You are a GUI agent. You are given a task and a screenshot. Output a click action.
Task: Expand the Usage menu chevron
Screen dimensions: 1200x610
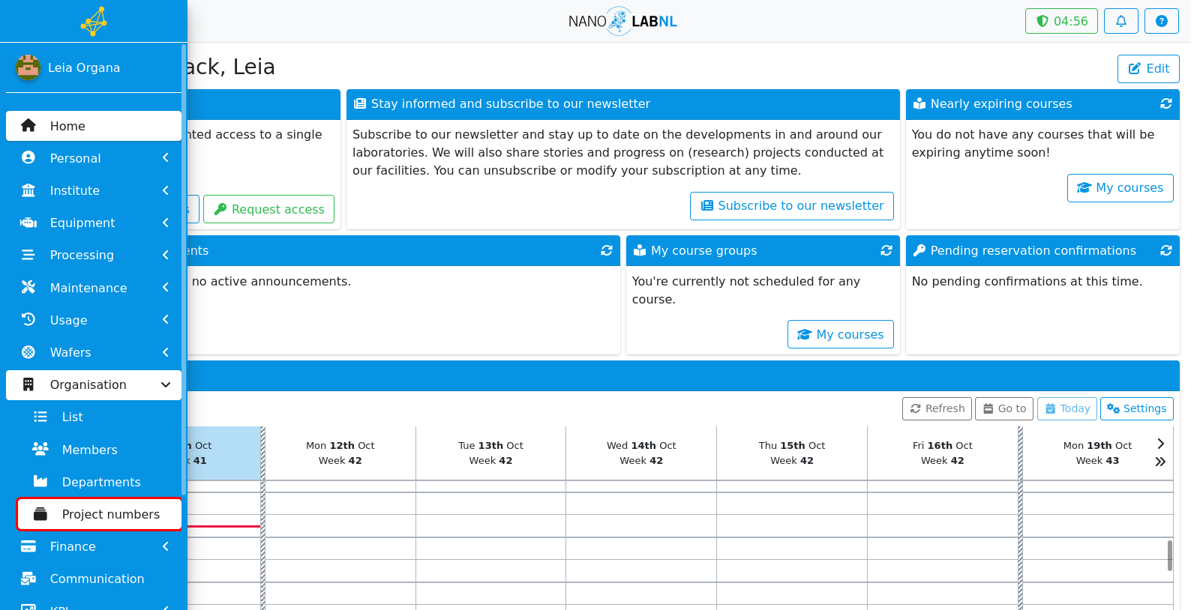(x=165, y=320)
